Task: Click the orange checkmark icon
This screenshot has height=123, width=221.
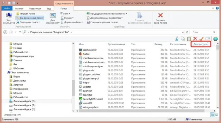Action: pyautogui.click(x=201, y=39)
